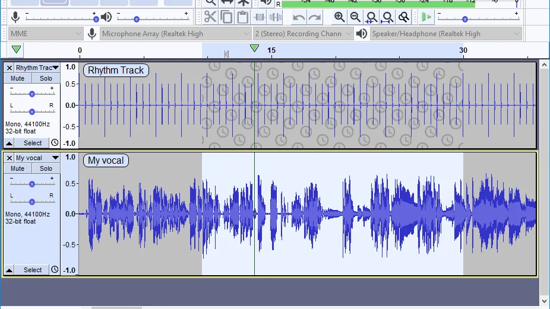Click the Redo arrow icon
550x309 pixels.
pos(315,17)
